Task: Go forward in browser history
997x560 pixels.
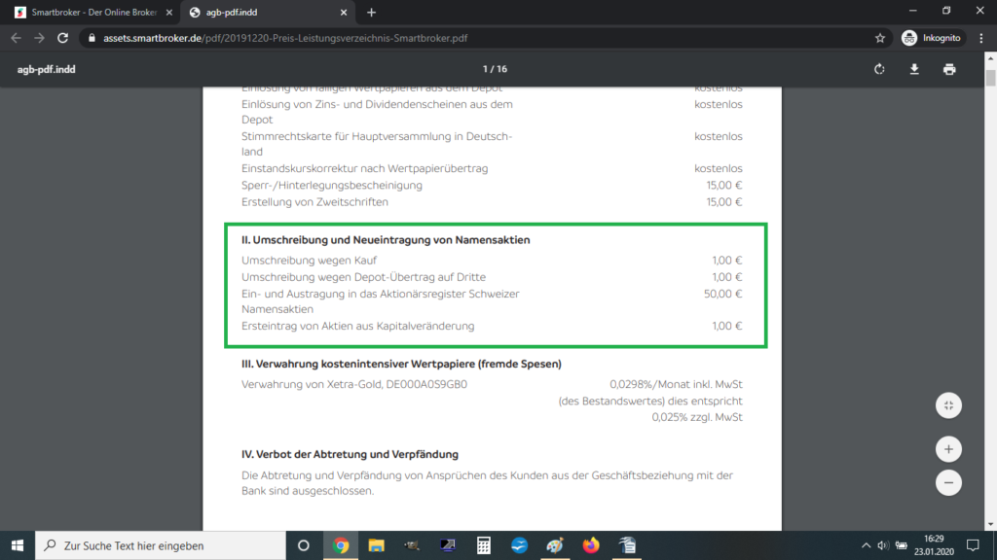Action: (x=39, y=38)
